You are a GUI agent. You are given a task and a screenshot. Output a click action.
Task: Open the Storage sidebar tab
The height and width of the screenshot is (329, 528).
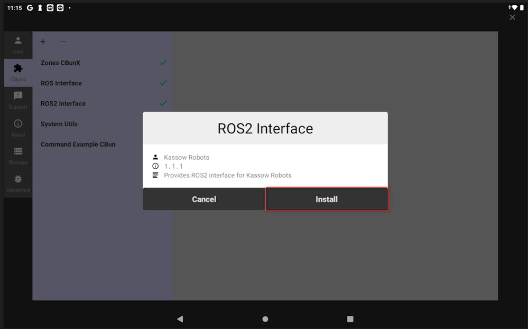(x=18, y=156)
